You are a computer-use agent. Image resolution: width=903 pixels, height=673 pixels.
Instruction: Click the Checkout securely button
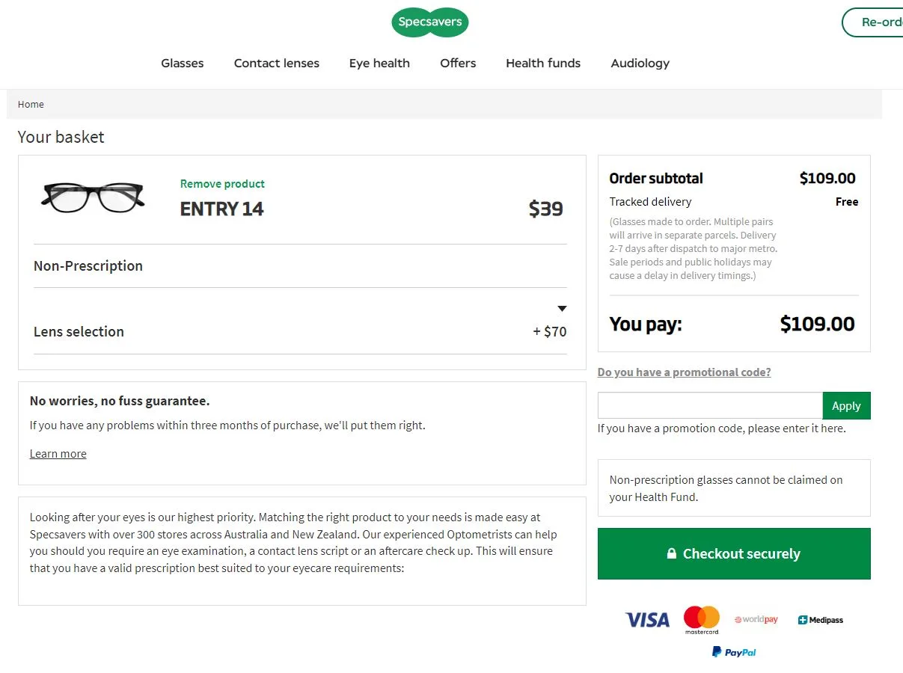click(734, 554)
